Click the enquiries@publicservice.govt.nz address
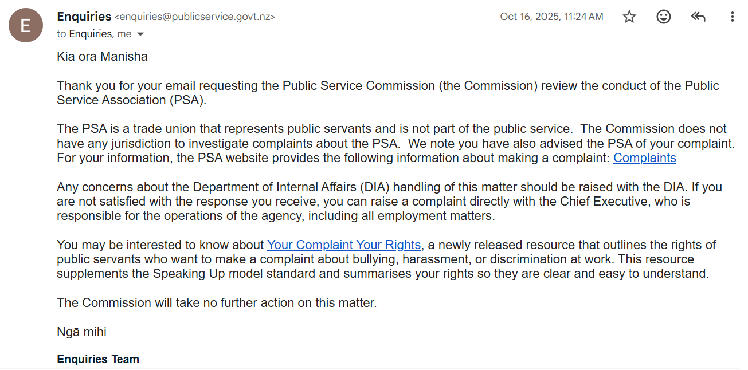Screen dimensions: 748x370 pos(195,17)
